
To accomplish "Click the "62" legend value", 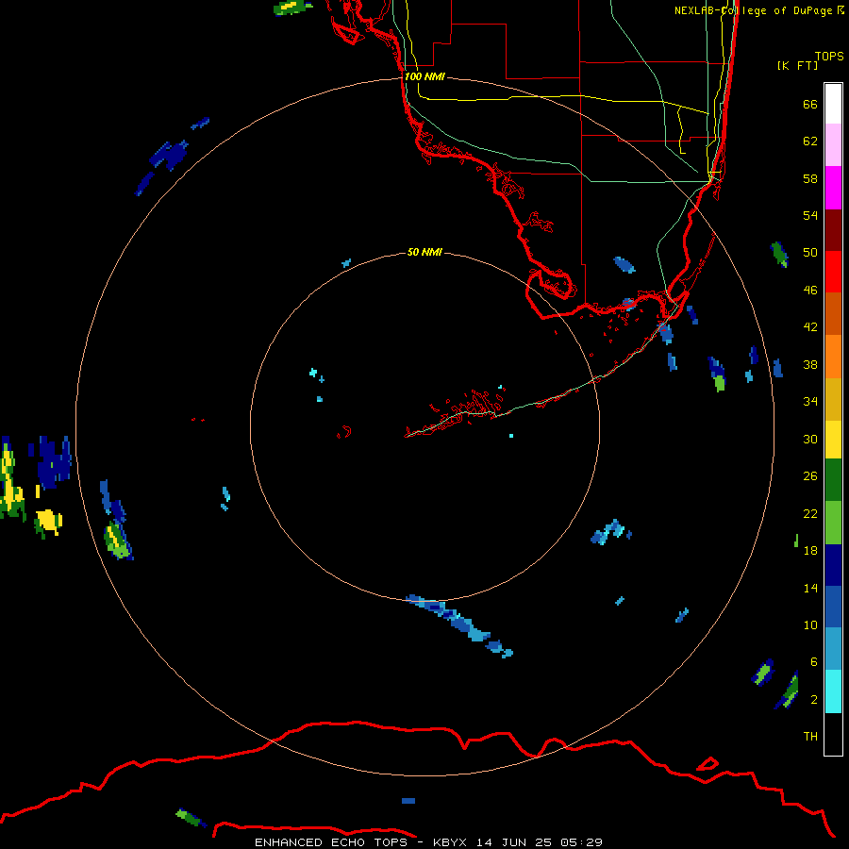I will (x=810, y=141).
